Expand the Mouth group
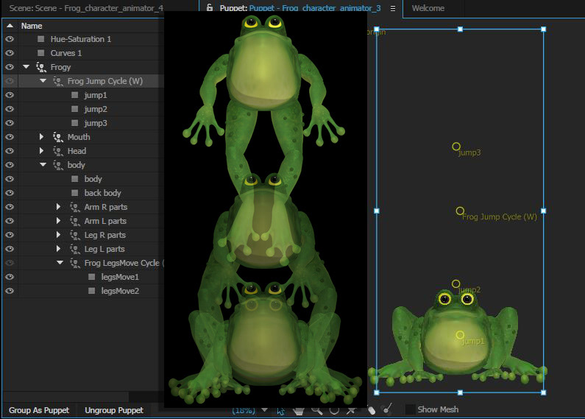Viewport: 585px width, 419px height. tap(42, 137)
